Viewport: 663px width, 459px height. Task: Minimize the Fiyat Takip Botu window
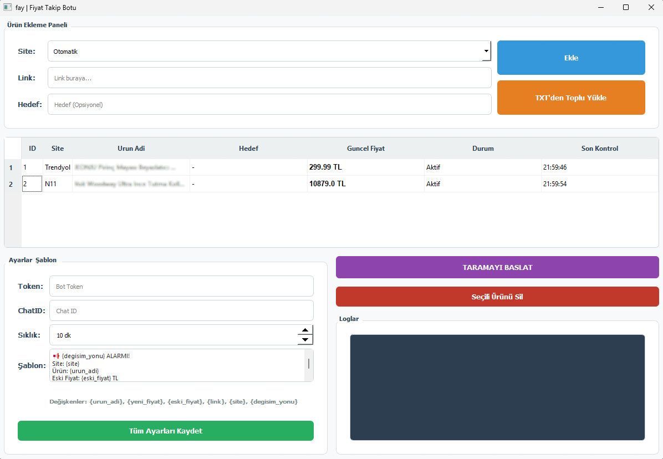pos(601,7)
